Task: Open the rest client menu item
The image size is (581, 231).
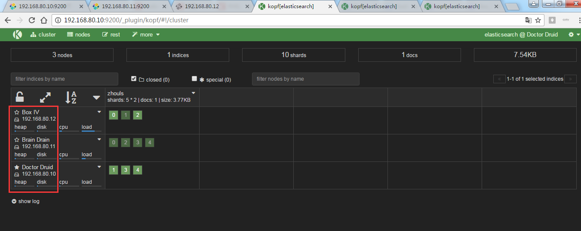Action: coord(111,34)
